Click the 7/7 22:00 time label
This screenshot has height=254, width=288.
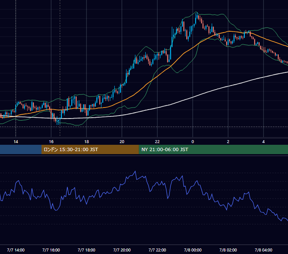157,250
